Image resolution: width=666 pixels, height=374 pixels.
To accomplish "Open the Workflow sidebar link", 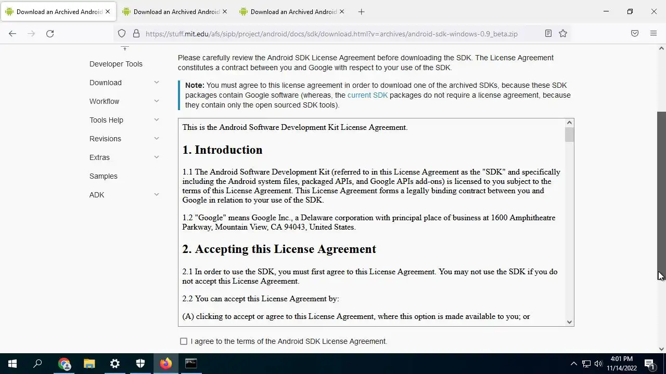I will point(104,101).
